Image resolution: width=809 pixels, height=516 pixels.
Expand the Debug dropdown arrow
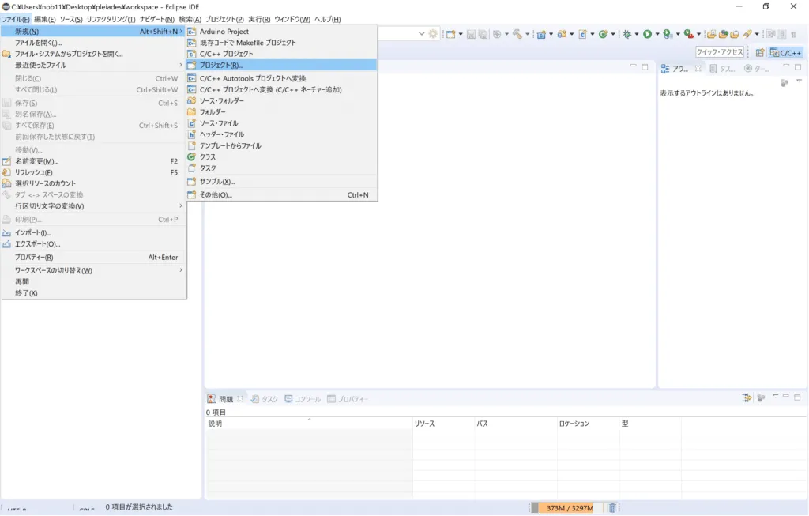pos(637,34)
